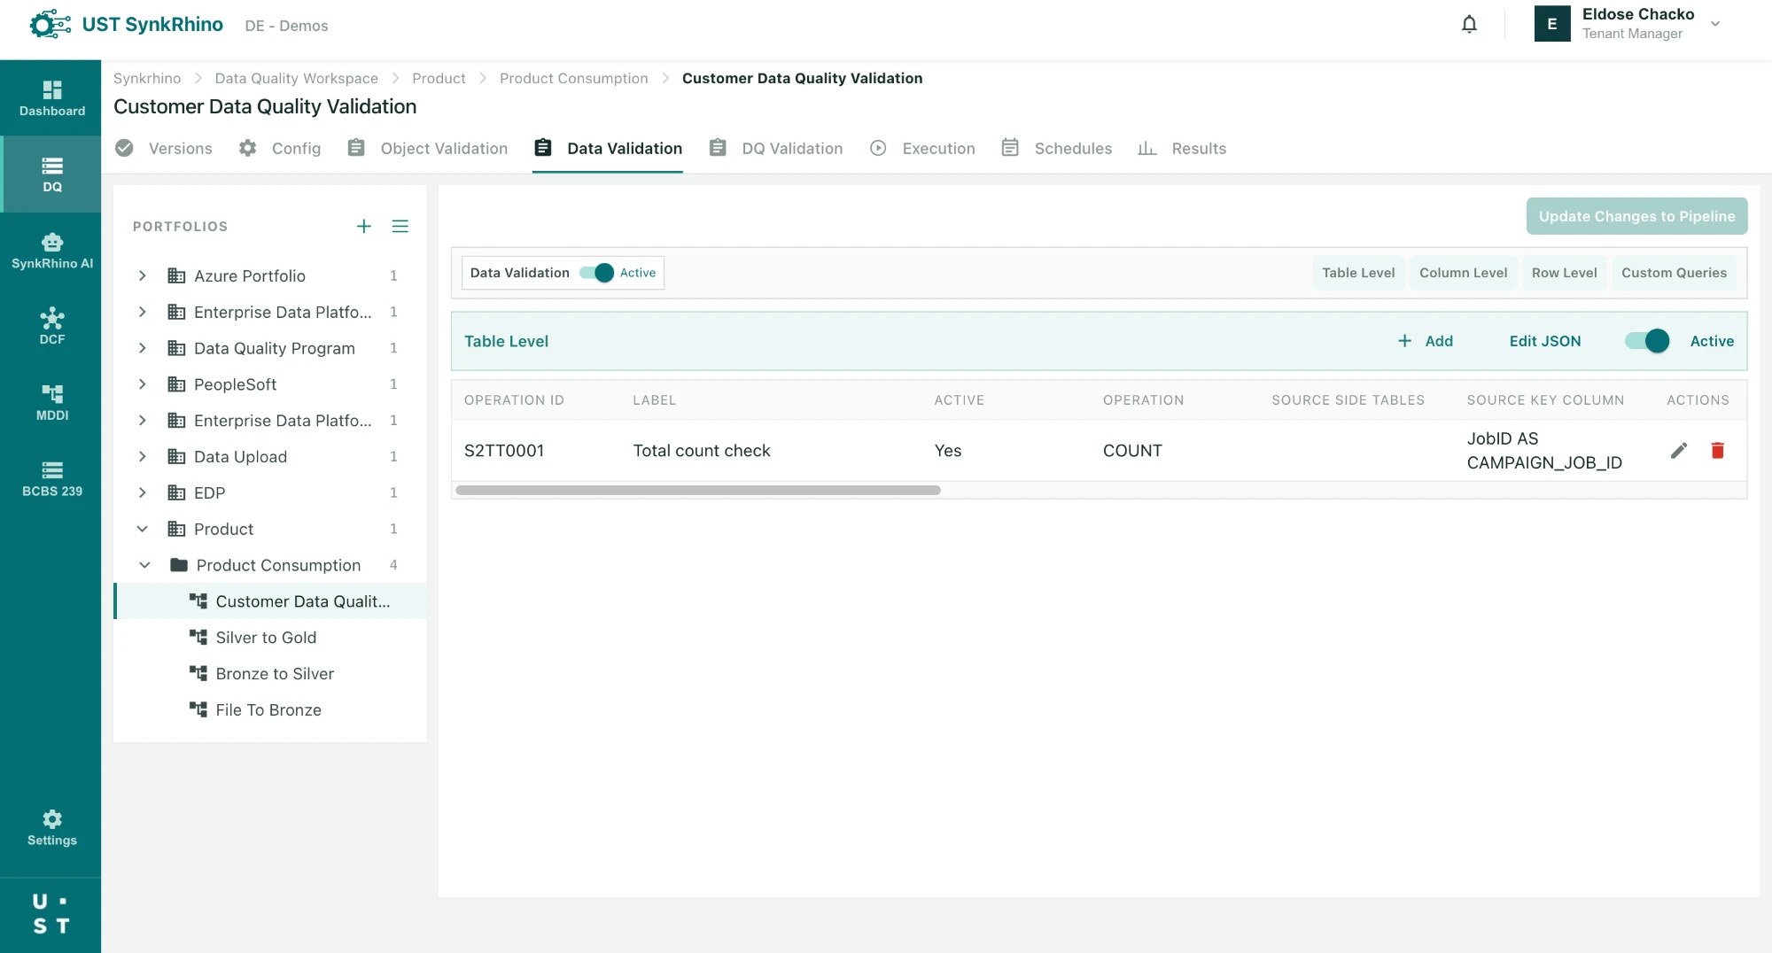The height and width of the screenshot is (953, 1772).
Task: Select the Row Level filter button
Action: pos(1564,273)
